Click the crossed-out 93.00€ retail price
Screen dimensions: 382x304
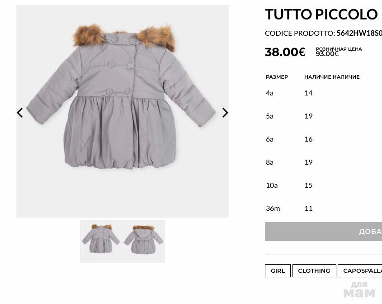(327, 54)
